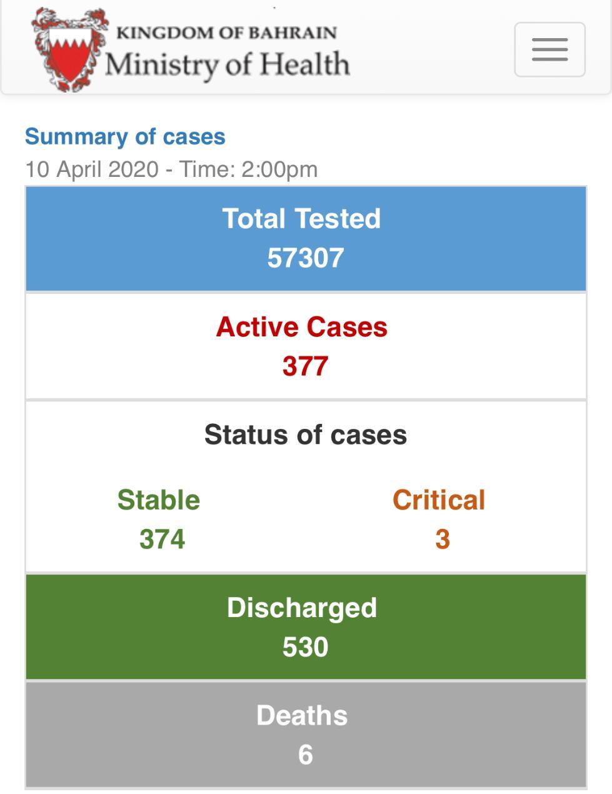Screen dimensions: 612x794
Task: Click the Stable count 374
Action: tap(162, 539)
